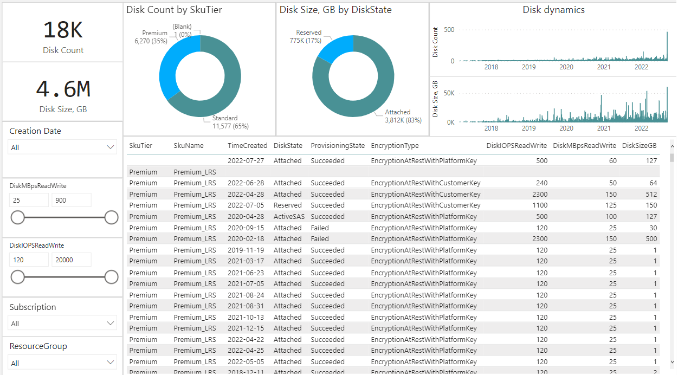The height and width of the screenshot is (375, 678).
Task: Expand the Subscription filter dropdown
Action: click(x=62, y=324)
